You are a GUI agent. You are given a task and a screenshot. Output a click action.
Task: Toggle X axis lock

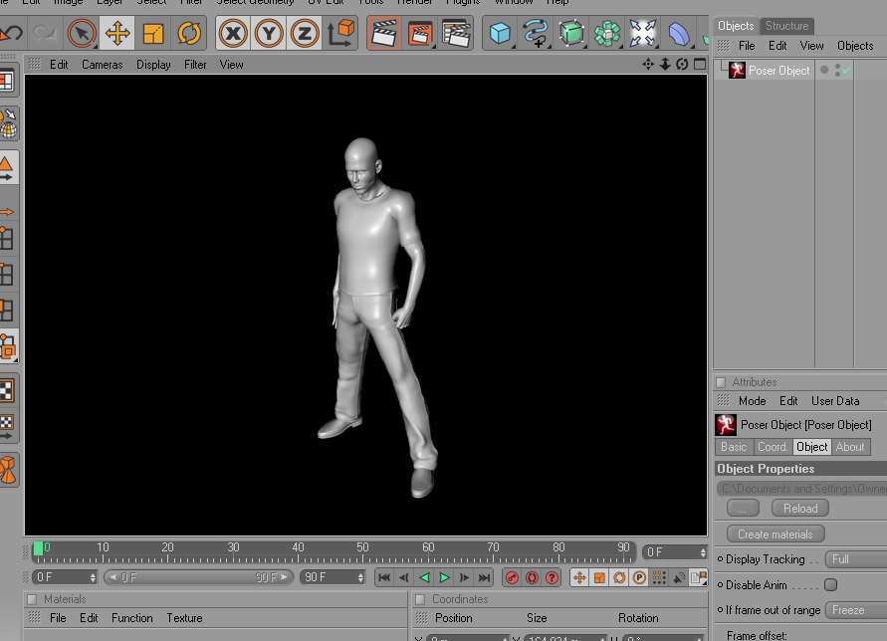point(233,34)
